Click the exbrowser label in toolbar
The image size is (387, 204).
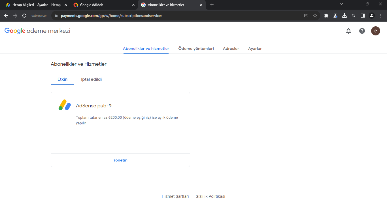click(39, 16)
